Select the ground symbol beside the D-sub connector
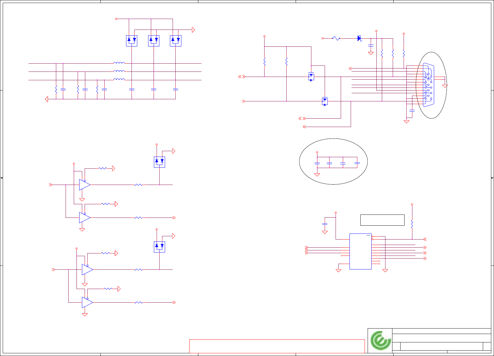494x356 pixels. coord(445,86)
